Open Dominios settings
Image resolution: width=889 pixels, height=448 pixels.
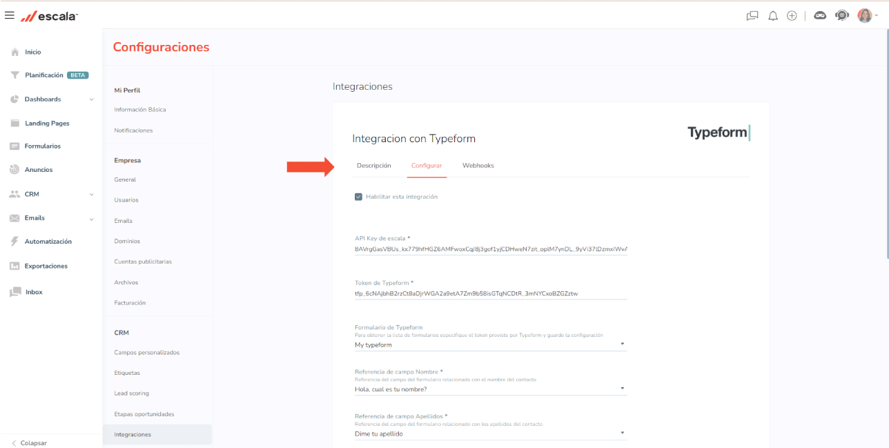(127, 242)
